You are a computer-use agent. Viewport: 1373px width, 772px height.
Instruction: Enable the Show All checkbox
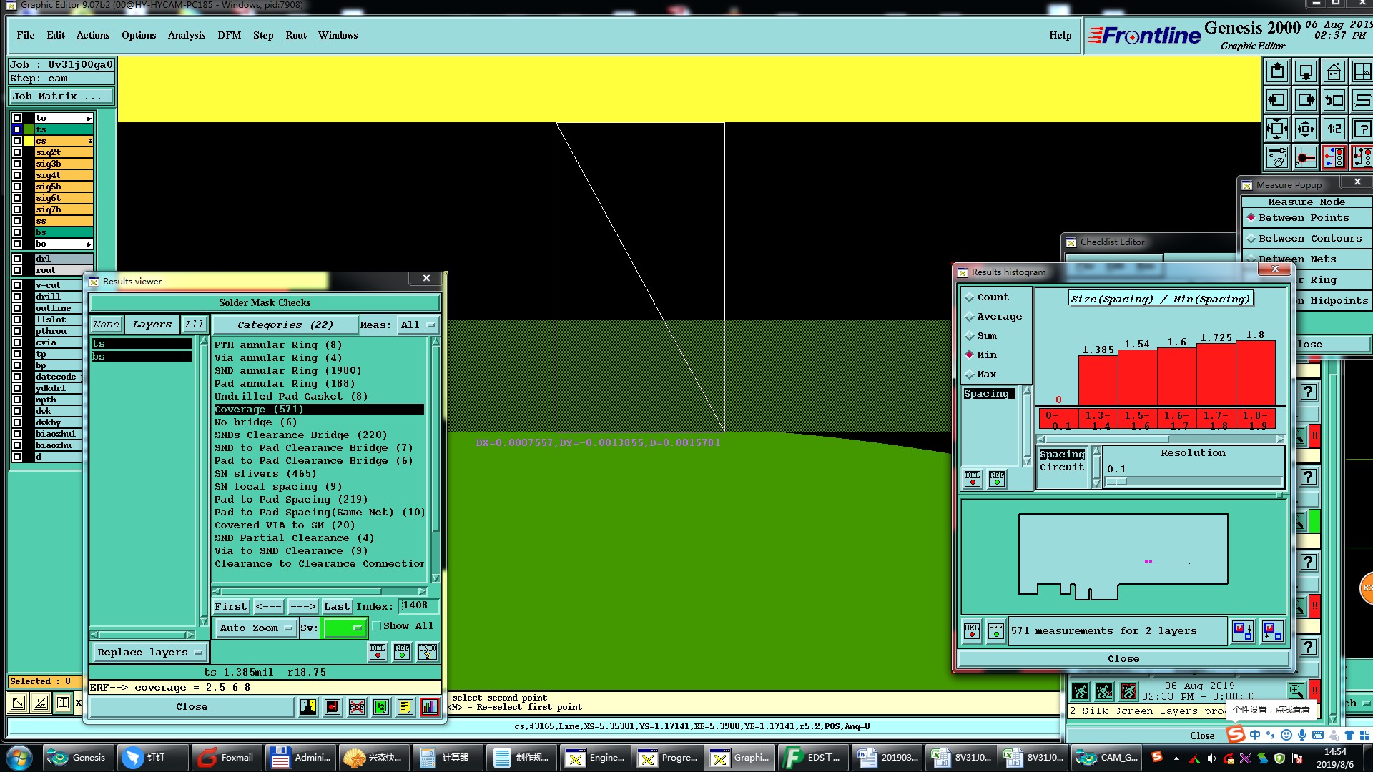point(377,626)
